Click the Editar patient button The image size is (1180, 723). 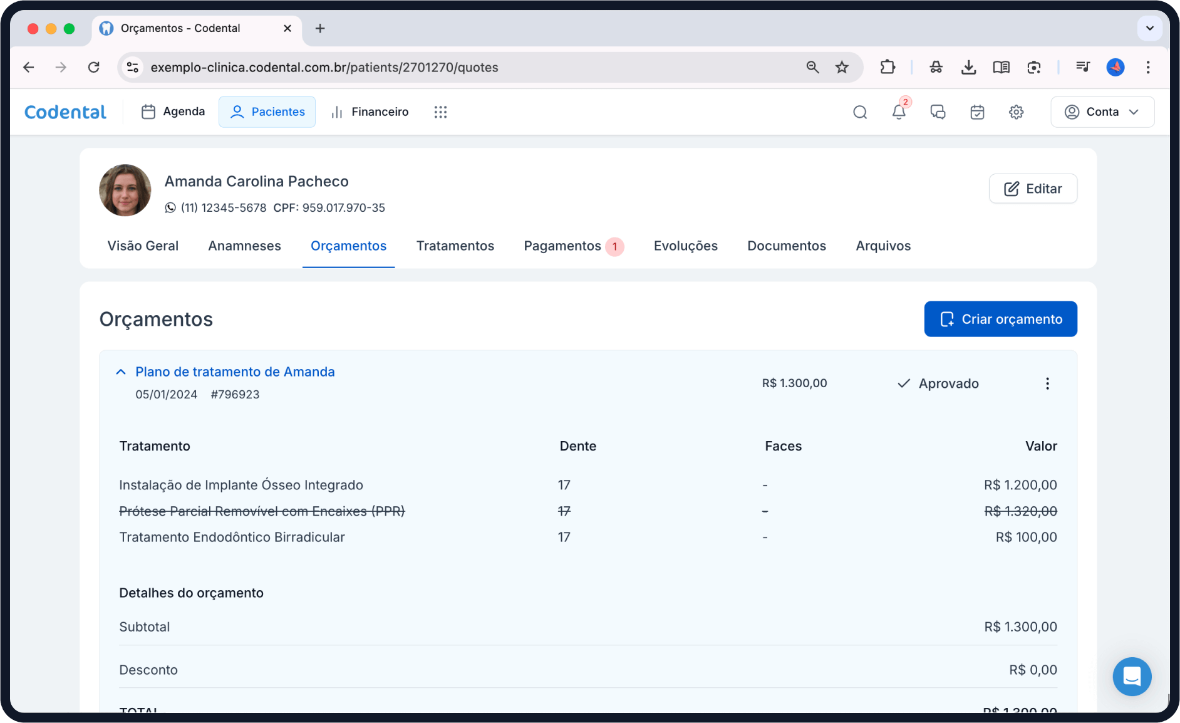(x=1033, y=189)
